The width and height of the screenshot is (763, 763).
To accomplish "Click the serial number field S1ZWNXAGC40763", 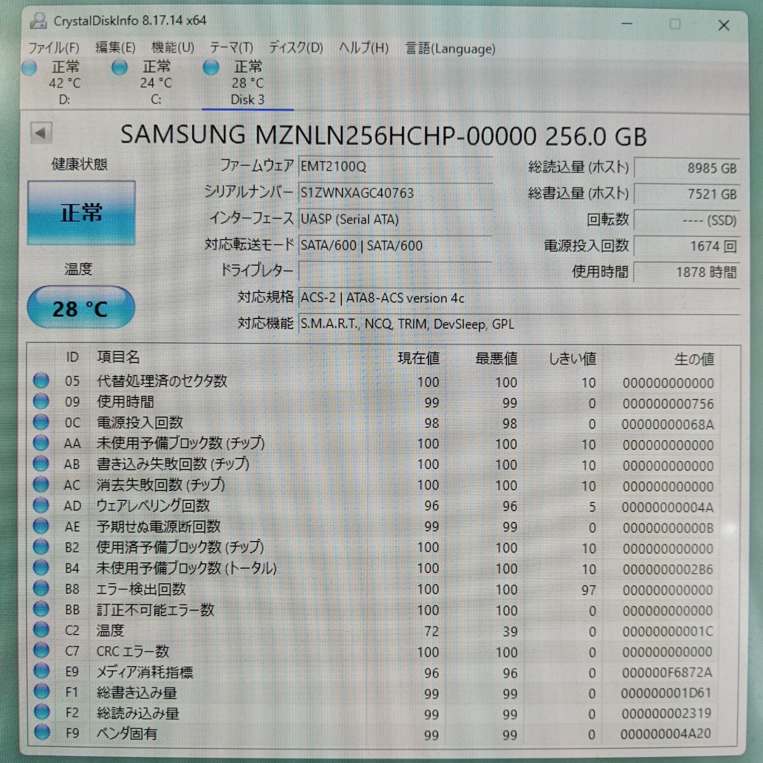I will pos(395,193).
